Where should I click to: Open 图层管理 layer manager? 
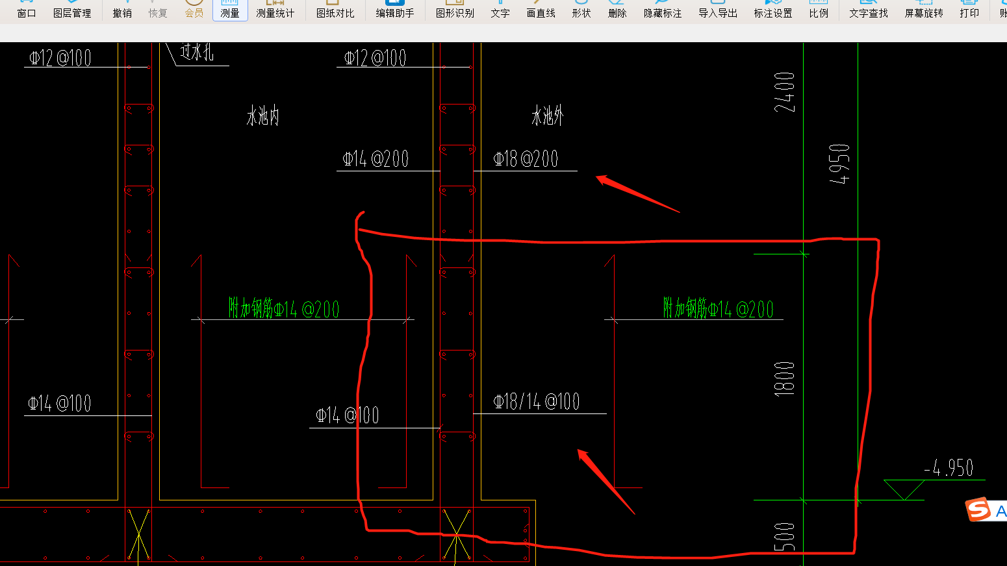[72, 10]
